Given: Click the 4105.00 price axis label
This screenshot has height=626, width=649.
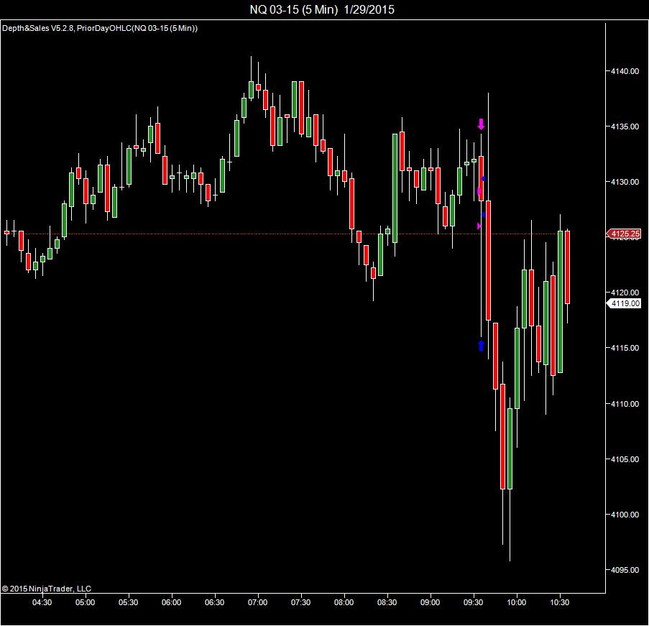Looking at the screenshot, I should (x=625, y=459).
